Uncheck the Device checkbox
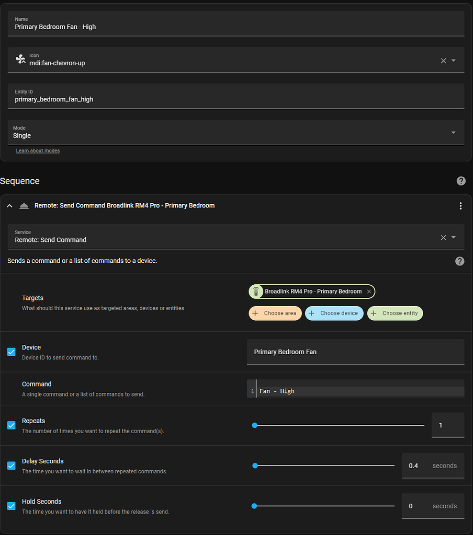This screenshot has width=473, height=535. pos(12,352)
